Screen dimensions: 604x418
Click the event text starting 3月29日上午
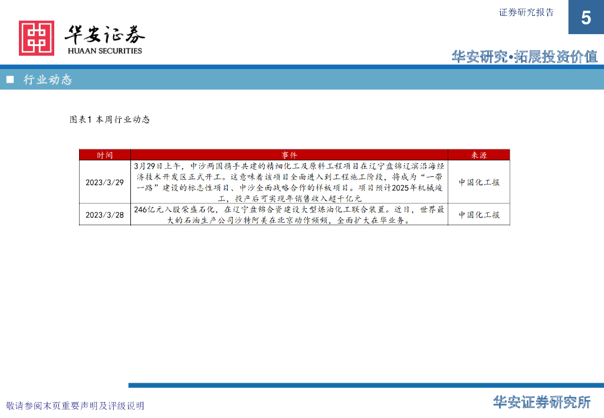(289, 182)
